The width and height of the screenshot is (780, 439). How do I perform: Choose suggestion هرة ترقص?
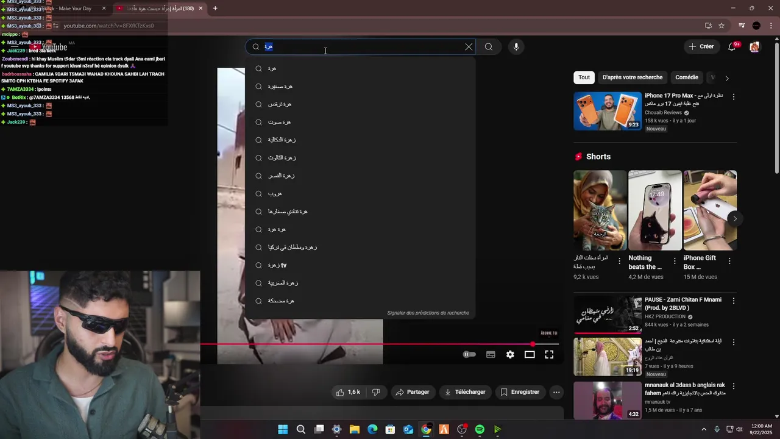point(360,104)
